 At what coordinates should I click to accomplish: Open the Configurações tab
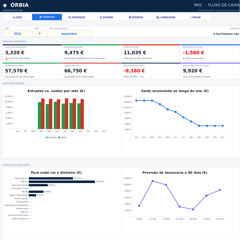pos(166,17)
